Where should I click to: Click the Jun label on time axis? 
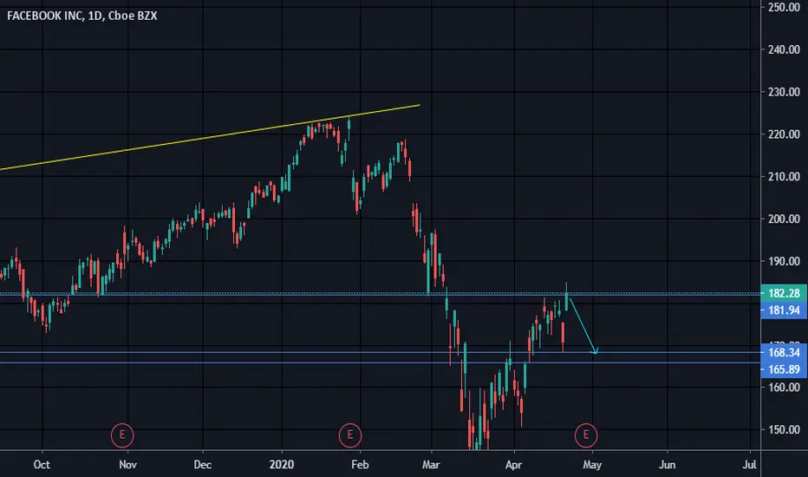tap(667, 465)
